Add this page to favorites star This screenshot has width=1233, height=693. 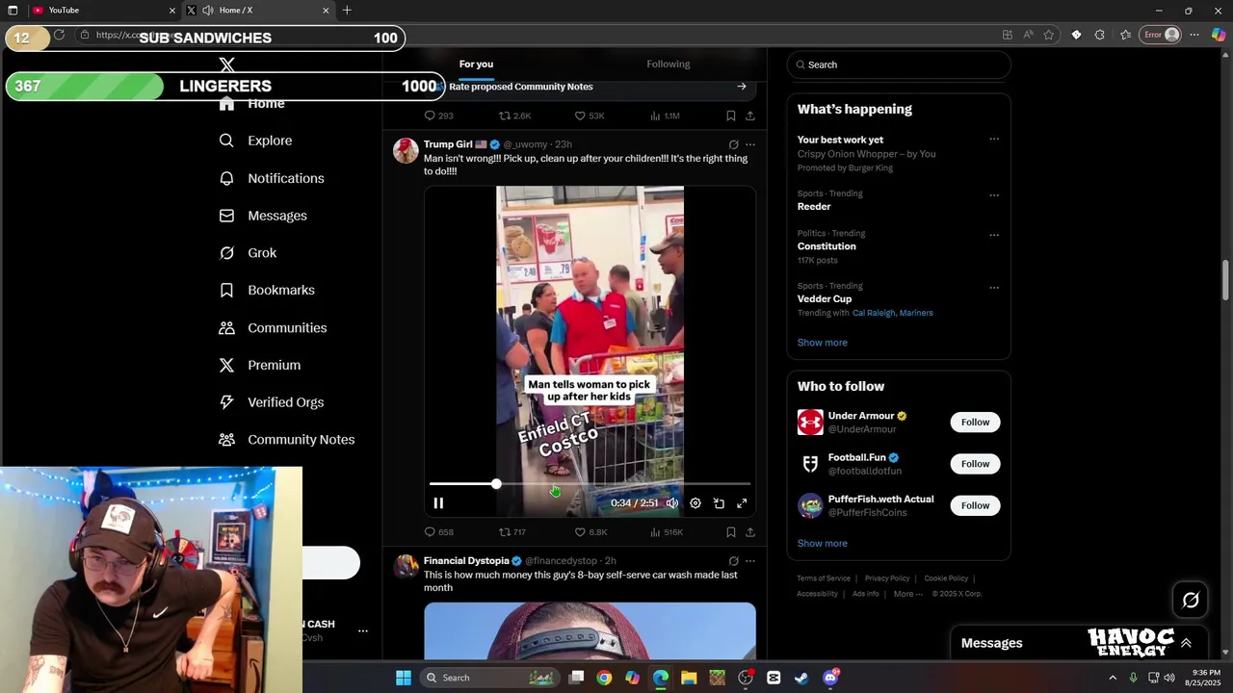1049,35
